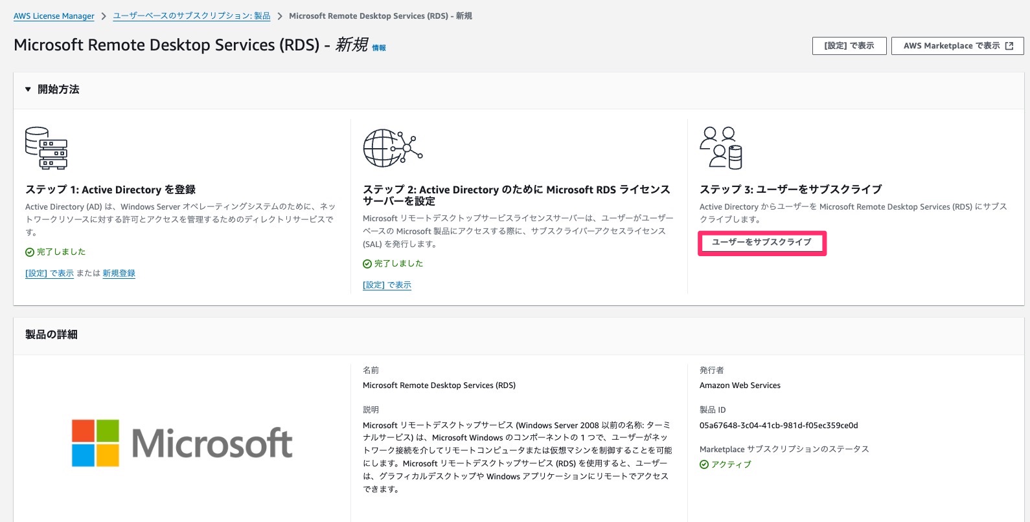Click the 開始方法 section heading
The height and width of the screenshot is (522, 1030).
(x=58, y=89)
